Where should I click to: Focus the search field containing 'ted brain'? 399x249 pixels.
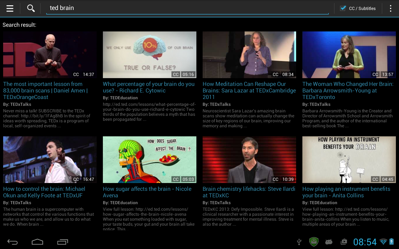(187, 8)
